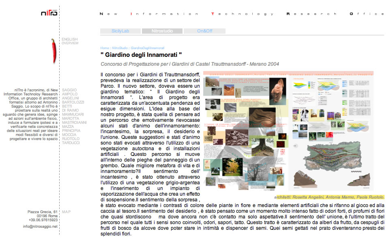The height and width of the screenshot is (246, 389).
Task: Open the BARTOLOZZI member link
Action: [73, 102]
